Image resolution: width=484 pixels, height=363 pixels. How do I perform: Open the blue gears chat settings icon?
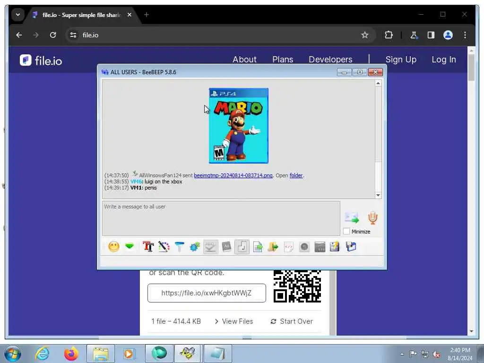point(195,247)
